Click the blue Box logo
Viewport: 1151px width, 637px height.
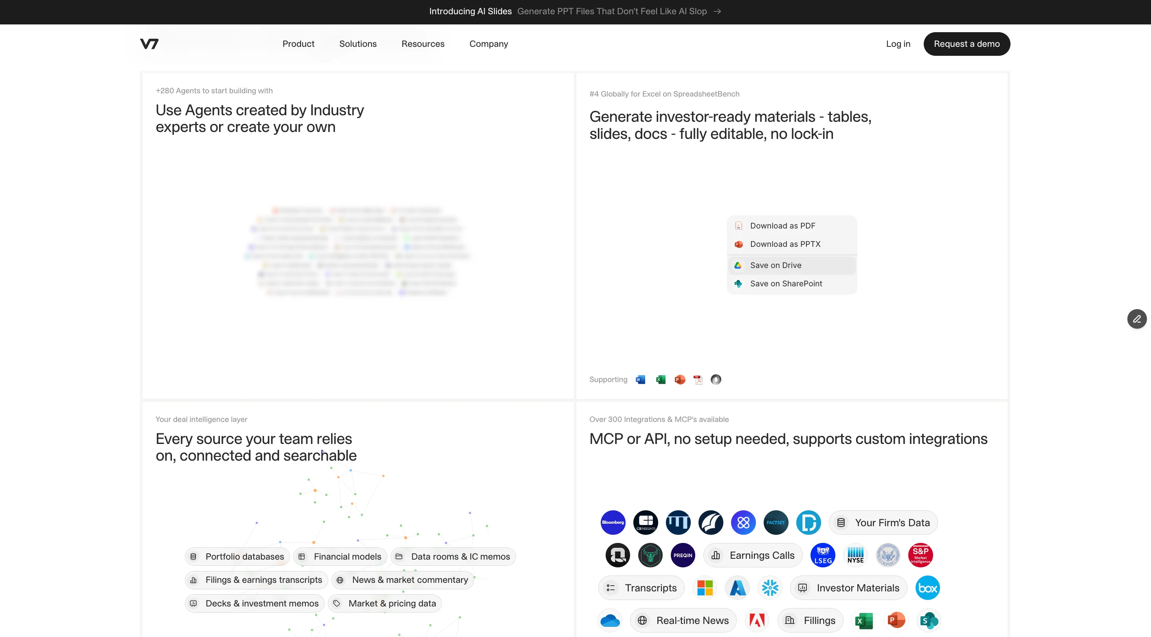pos(927,588)
